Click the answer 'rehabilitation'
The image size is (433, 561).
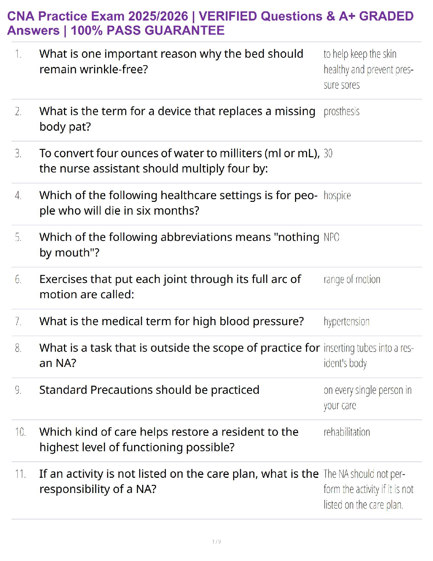pyautogui.click(x=347, y=432)
